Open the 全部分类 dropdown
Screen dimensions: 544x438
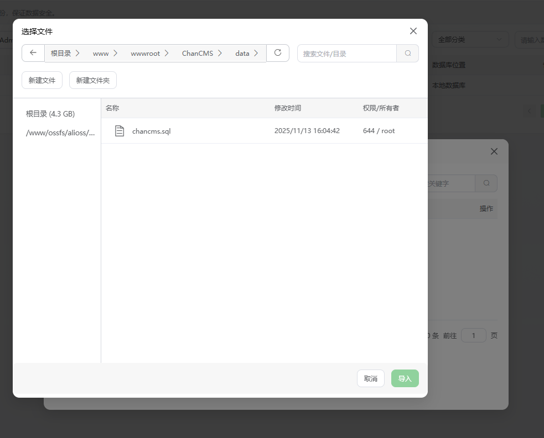click(x=470, y=40)
